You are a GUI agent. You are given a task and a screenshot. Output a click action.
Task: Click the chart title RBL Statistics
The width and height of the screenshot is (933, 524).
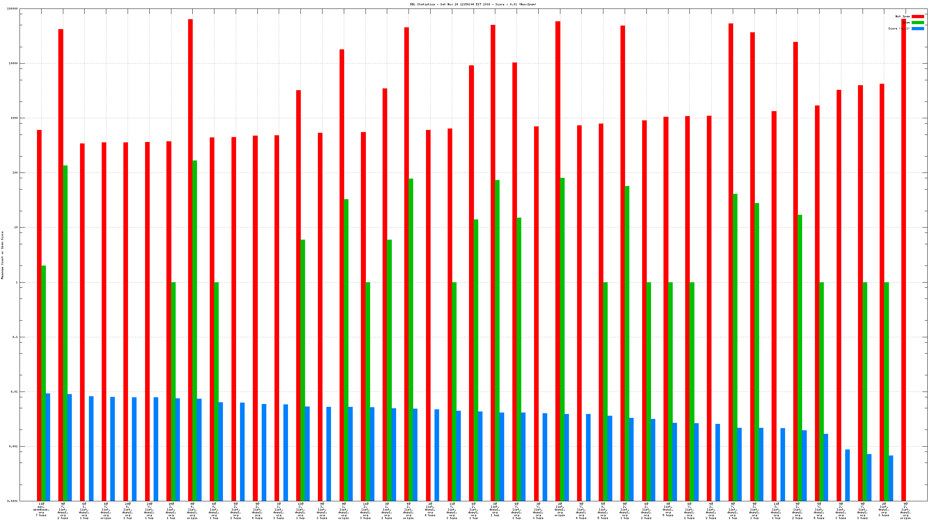coord(473,4)
